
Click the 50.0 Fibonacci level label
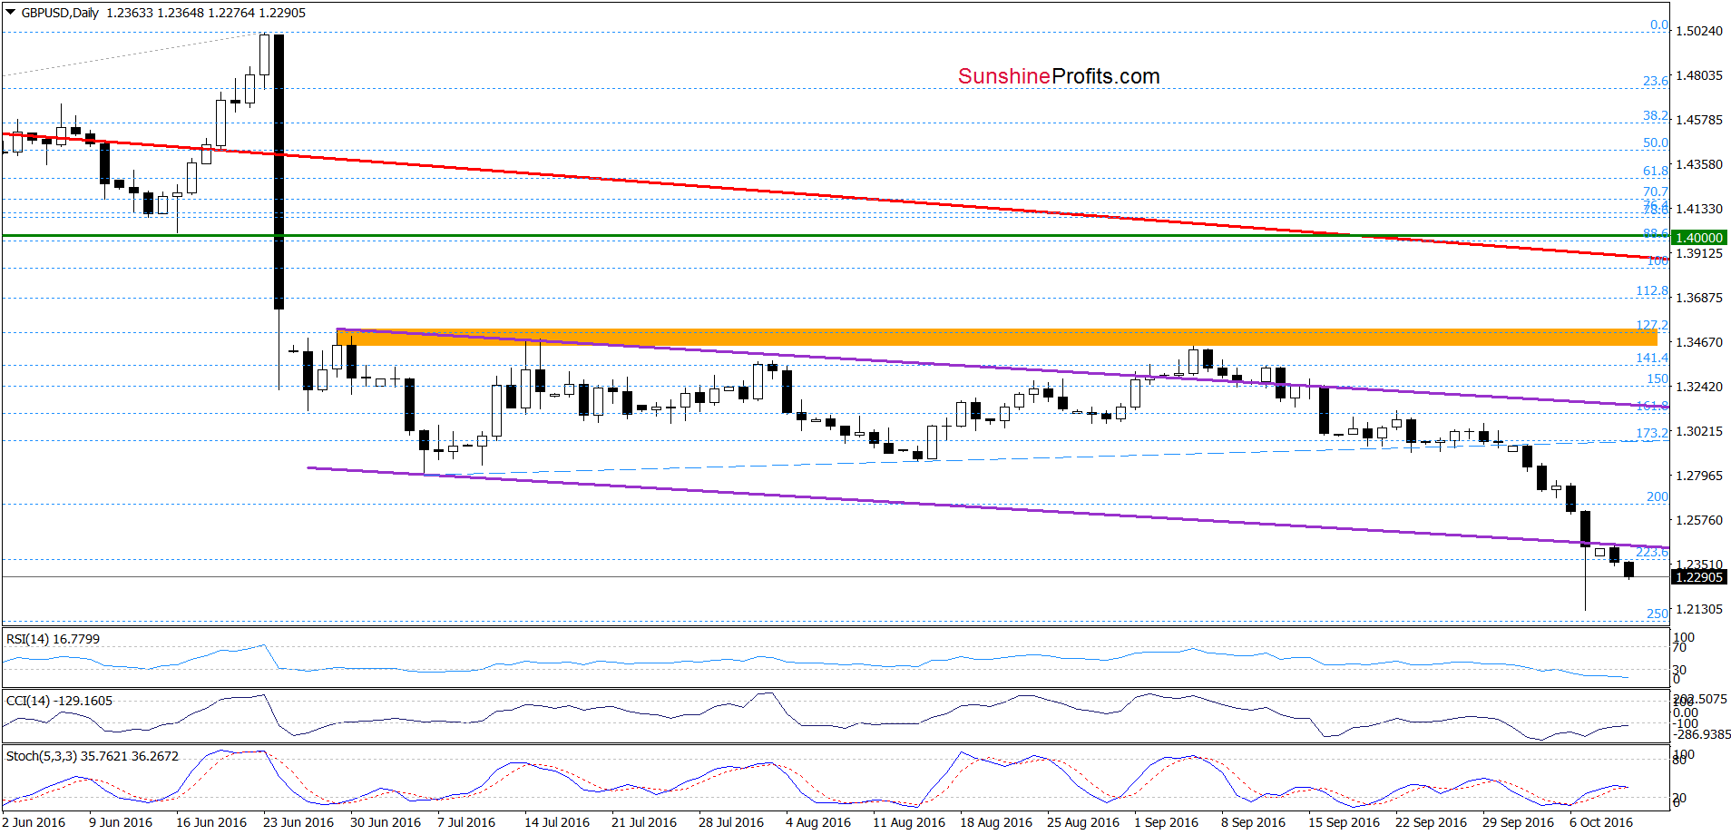[x=1656, y=142]
